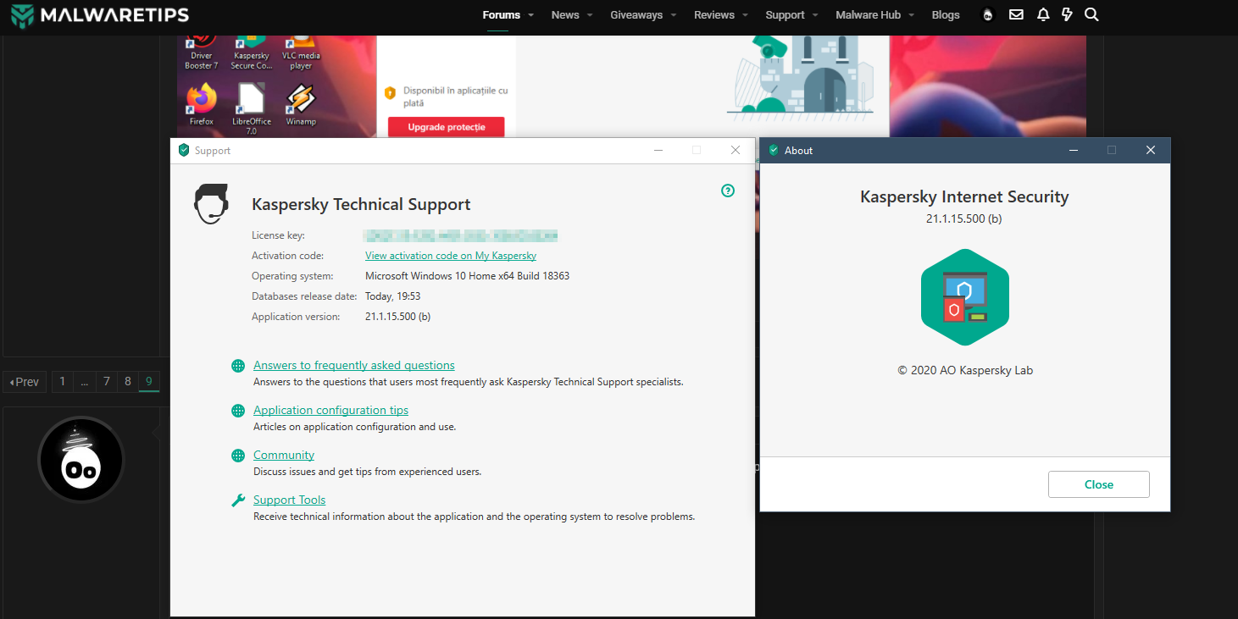Open the Malware Hub menu item
The height and width of the screenshot is (619, 1238).
tap(869, 15)
